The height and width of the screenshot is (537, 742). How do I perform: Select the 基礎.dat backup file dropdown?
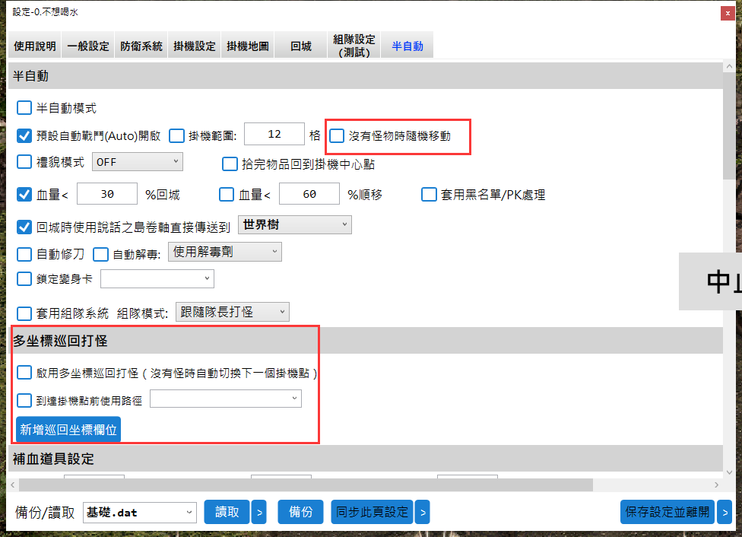(x=139, y=513)
